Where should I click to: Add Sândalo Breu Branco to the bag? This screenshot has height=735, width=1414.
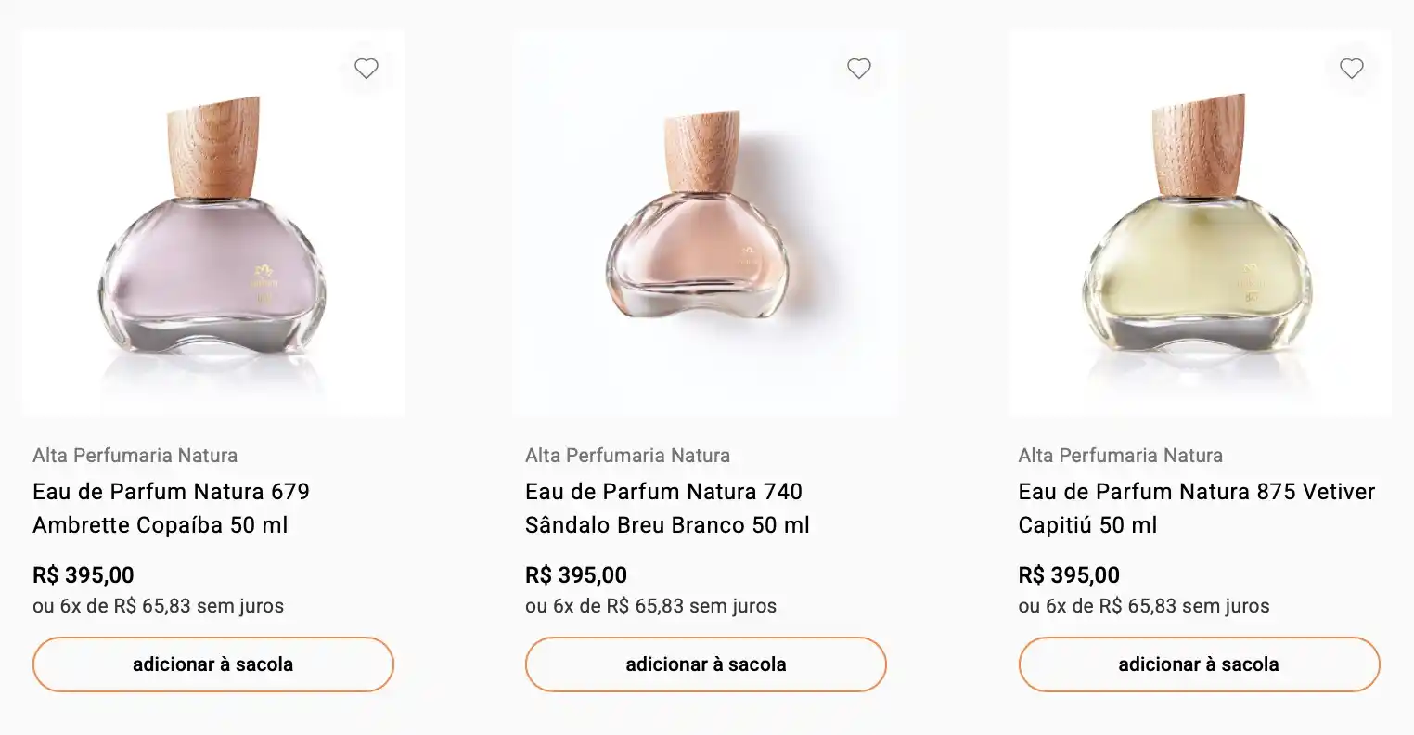tap(705, 664)
